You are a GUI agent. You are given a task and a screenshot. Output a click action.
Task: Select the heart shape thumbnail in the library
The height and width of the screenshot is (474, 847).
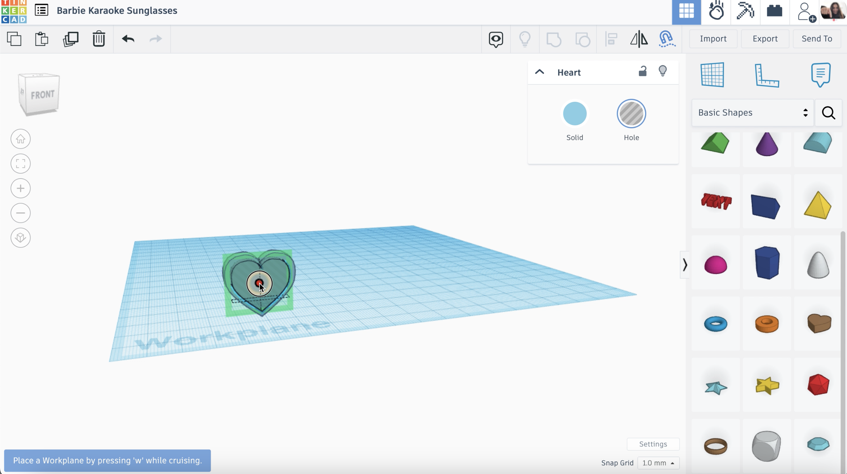click(x=818, y=324)
